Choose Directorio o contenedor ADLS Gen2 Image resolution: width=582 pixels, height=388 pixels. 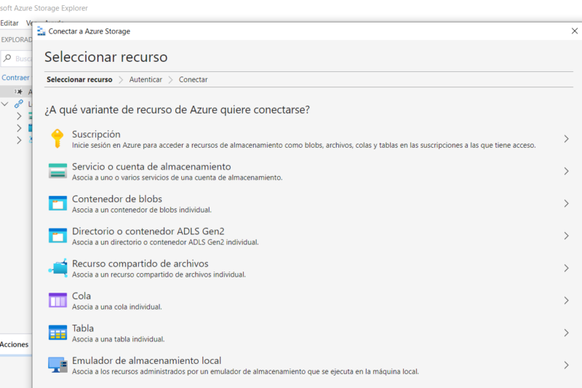[x=148, y=231]
